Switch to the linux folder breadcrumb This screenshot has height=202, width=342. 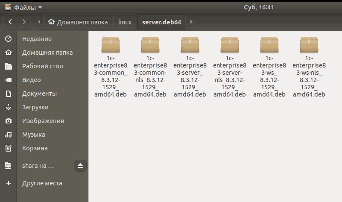pyautogui.click(x=125, y=22)
